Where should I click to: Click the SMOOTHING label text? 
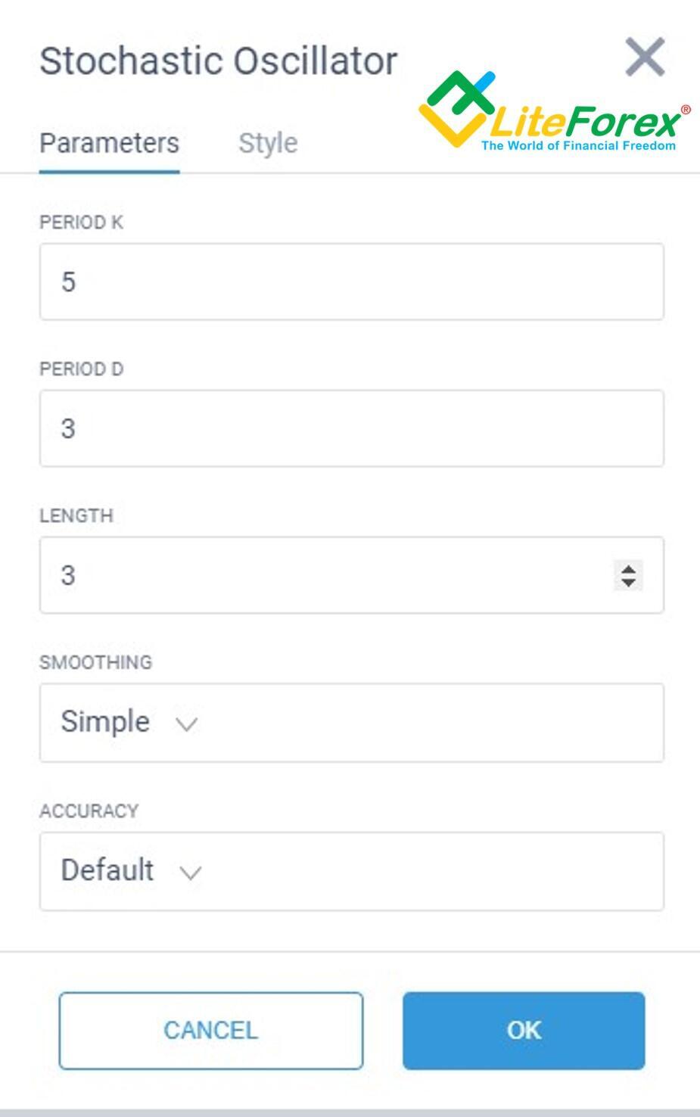[x=96, y=662]
